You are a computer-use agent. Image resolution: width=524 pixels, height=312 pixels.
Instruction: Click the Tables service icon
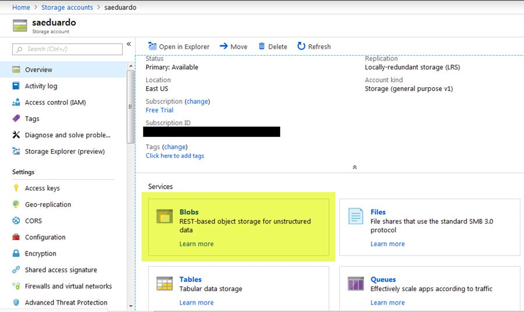tap(165, 283)
